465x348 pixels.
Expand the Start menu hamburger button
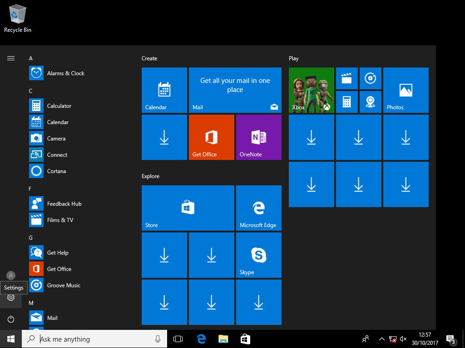pos(11,58)
